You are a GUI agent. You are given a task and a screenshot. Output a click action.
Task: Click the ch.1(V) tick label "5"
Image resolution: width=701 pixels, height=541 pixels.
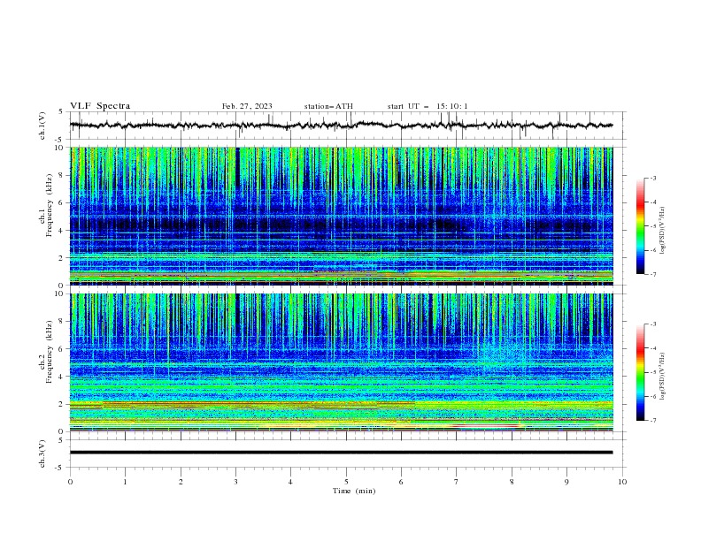click(x=61, y=112)
